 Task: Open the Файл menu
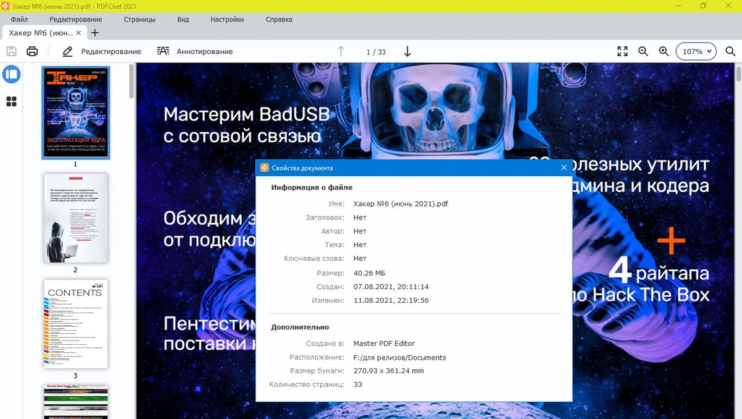(x=19, y=19)
